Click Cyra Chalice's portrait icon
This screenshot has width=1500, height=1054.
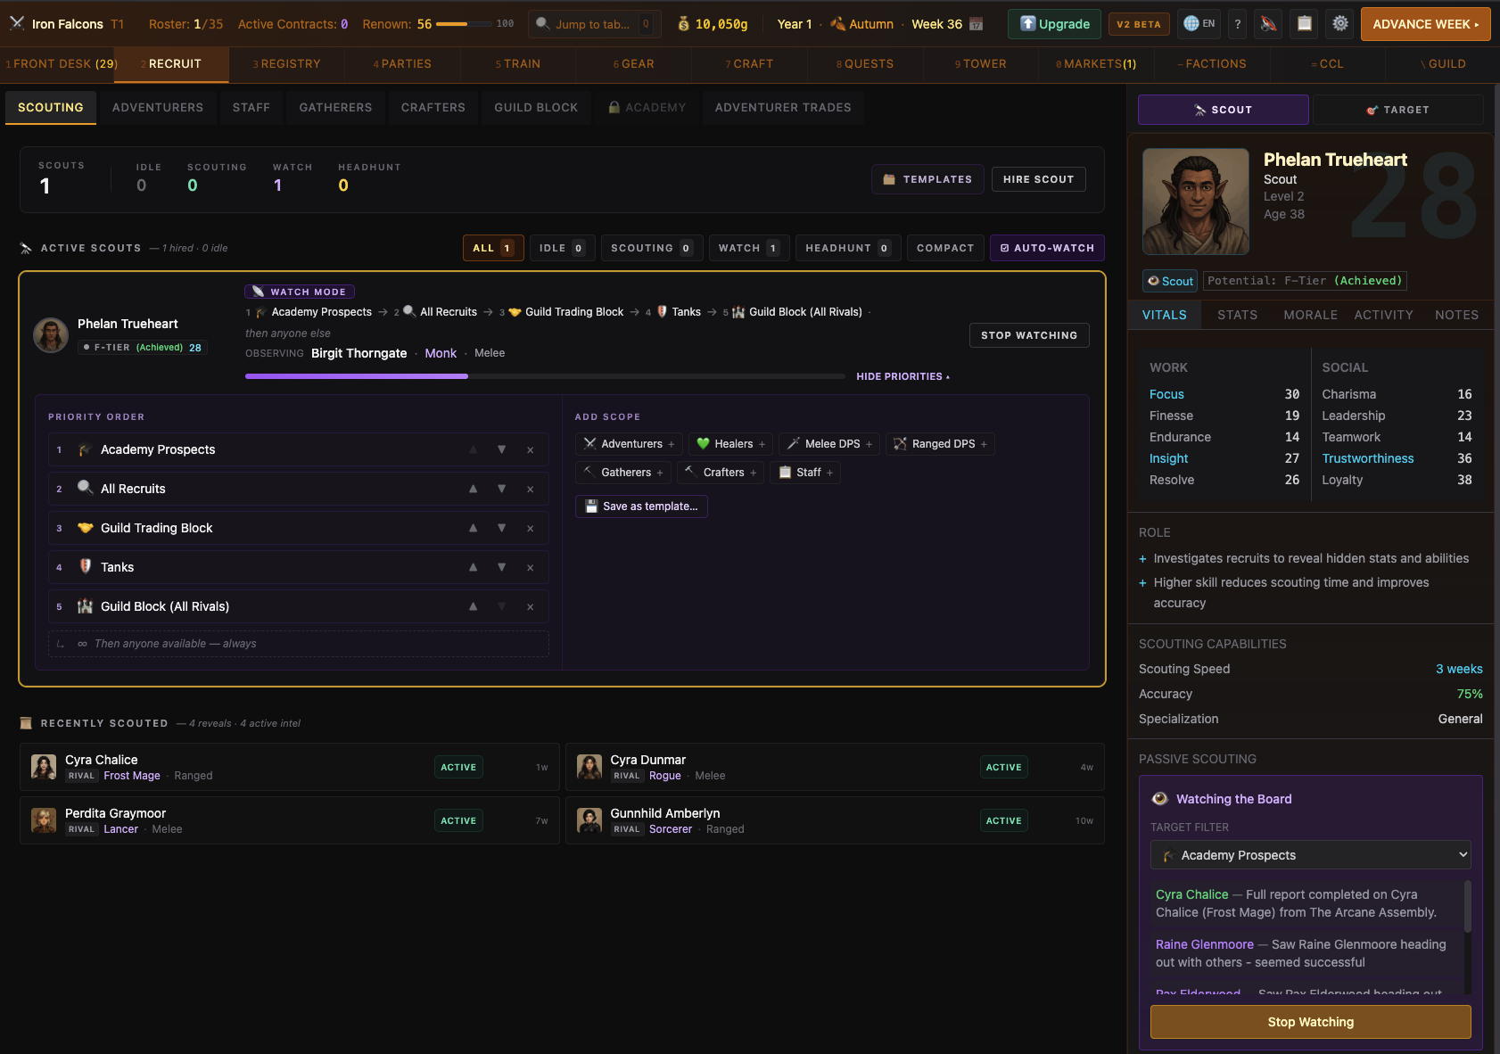point(44,767)
